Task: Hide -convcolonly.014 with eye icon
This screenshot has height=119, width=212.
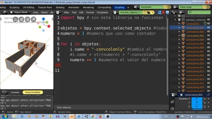Action: tap(209, 79)
